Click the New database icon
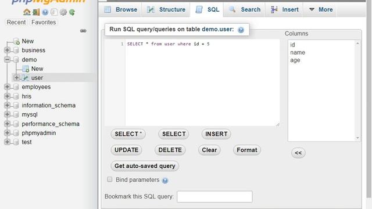The width and height of the screenshot is (372, 209). pyautogui.click(x=16, y=41)
